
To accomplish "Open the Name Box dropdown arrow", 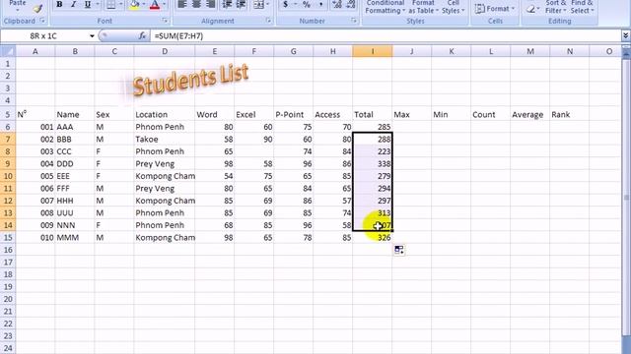I will coord(92,36).
